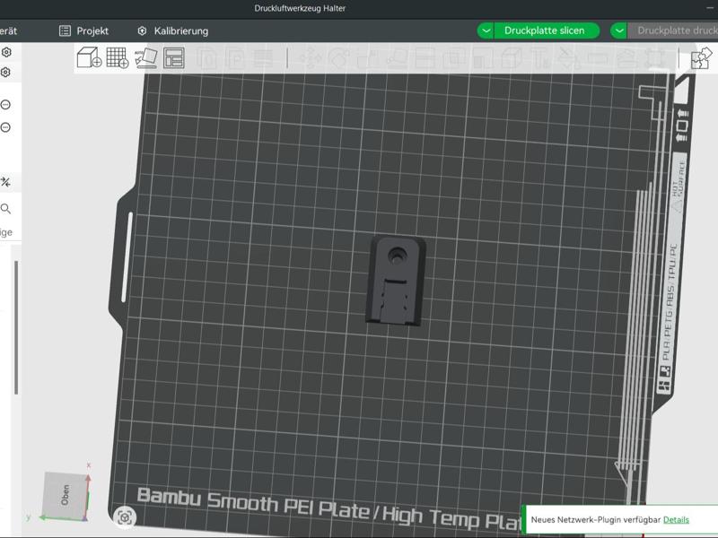
Task: Click the magnifier search icon in the sidebar
Action: (5, 209)
